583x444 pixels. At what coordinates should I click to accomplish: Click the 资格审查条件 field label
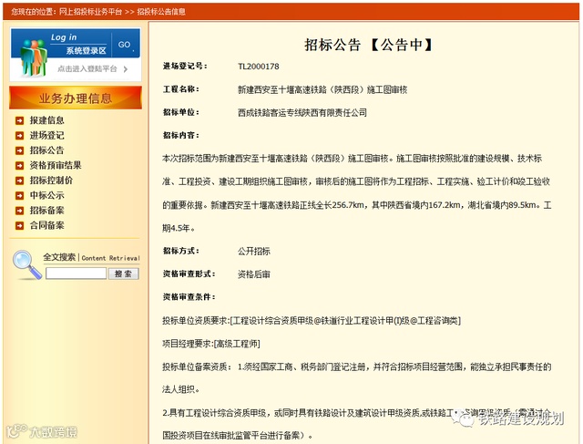[189, 297]
